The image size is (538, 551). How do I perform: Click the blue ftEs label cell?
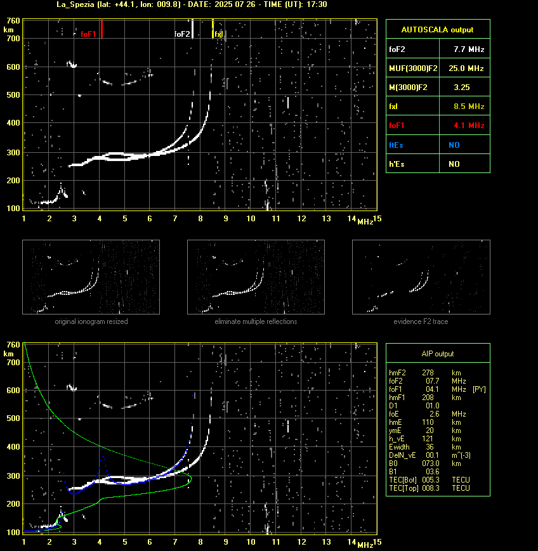coord(413,145)
